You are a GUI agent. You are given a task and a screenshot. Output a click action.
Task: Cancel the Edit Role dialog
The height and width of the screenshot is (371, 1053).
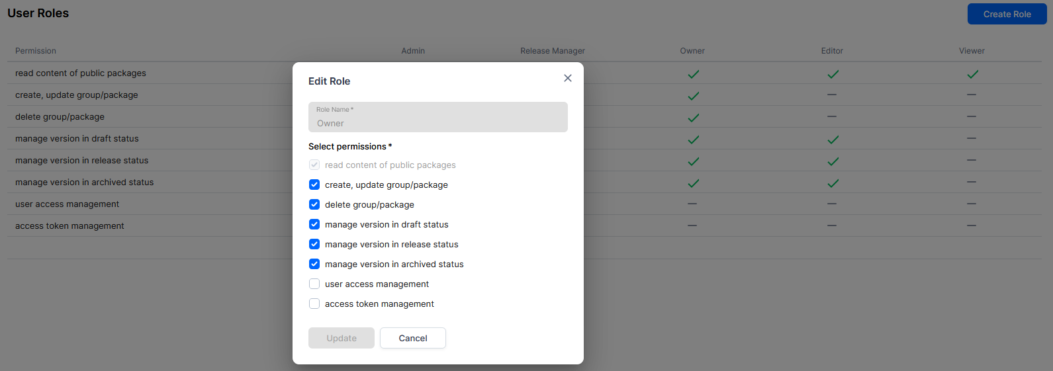(413, 338)
